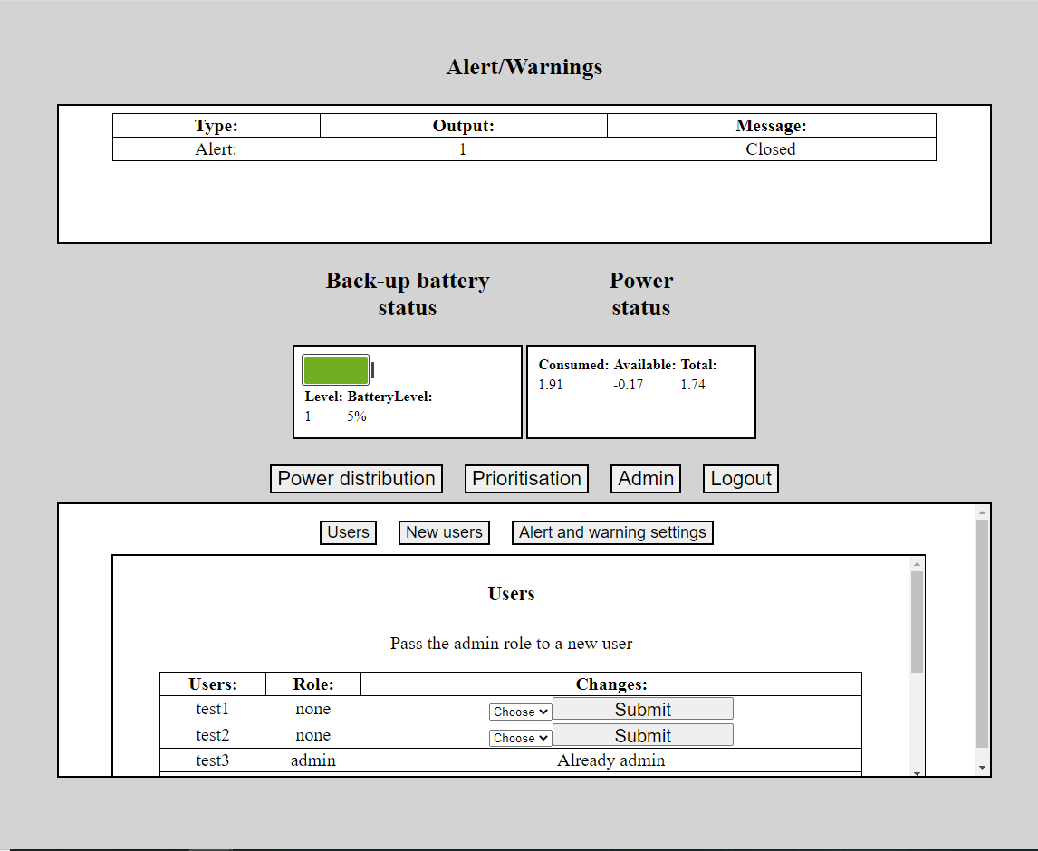Select the Alert row's Closed message cell
Viewport: 1038px width, 851px height.
click(771, 149)
